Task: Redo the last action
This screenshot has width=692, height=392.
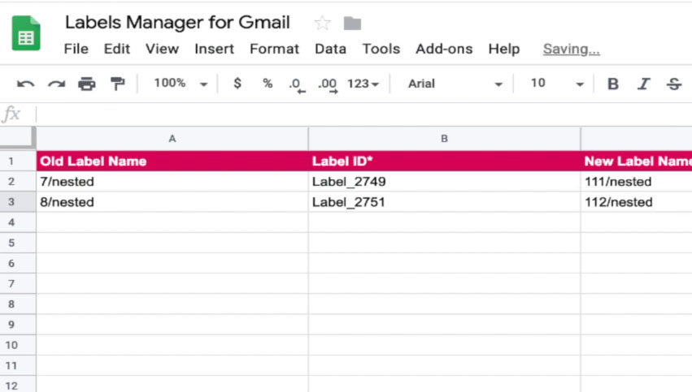Action: point(56,84)
